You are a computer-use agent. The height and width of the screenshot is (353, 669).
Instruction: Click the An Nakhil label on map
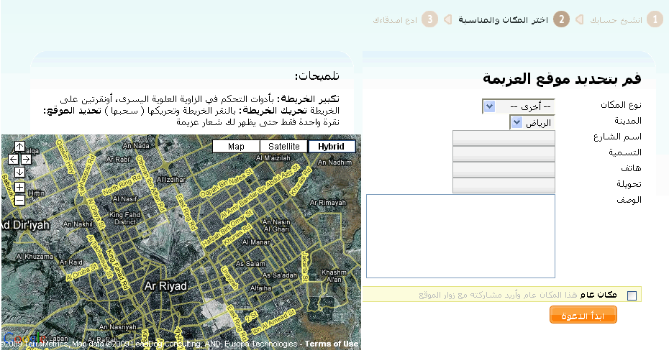click(x=78, y=224)
